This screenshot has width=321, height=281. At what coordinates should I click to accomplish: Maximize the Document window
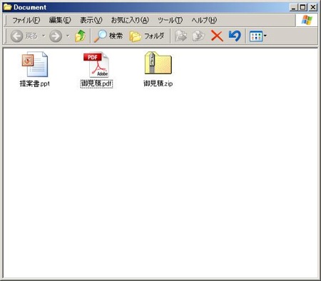click(x=303, y=7)
